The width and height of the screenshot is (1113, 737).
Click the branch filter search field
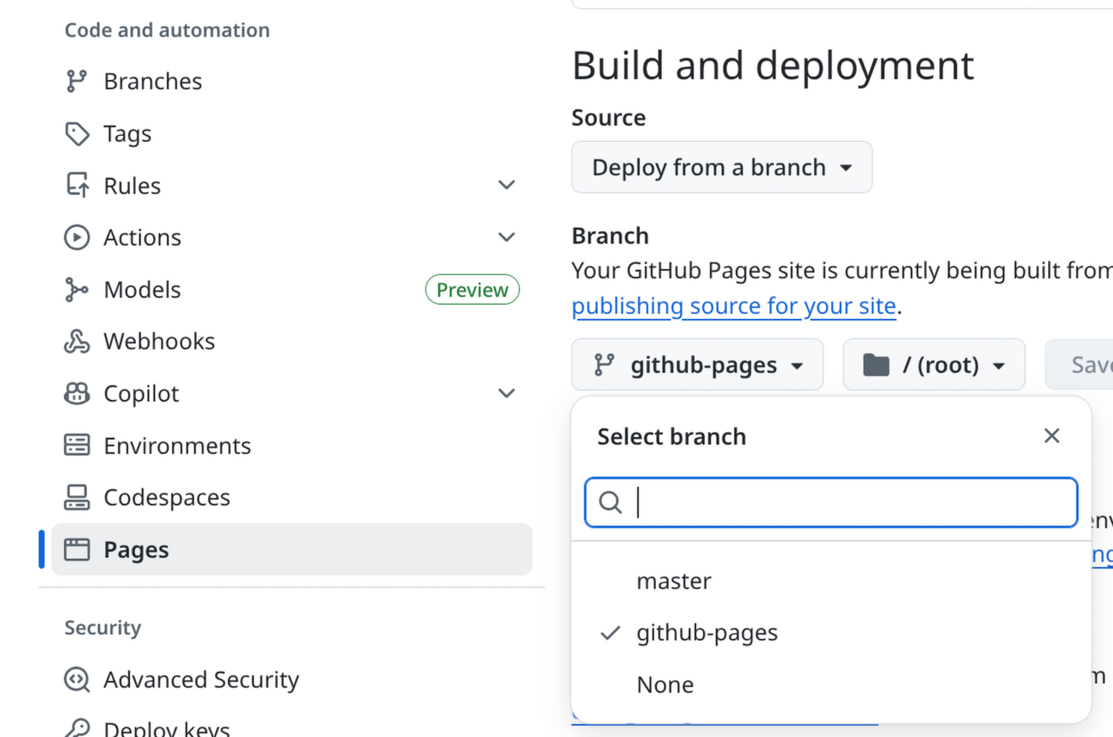click(831, 503)
